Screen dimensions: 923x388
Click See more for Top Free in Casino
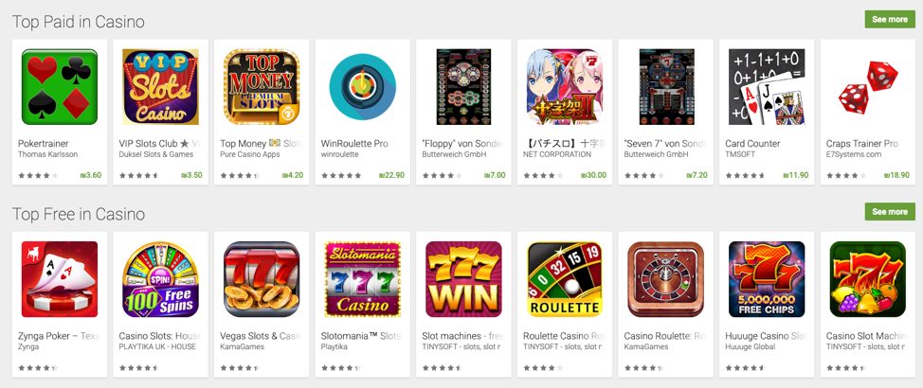coord(890,212)
